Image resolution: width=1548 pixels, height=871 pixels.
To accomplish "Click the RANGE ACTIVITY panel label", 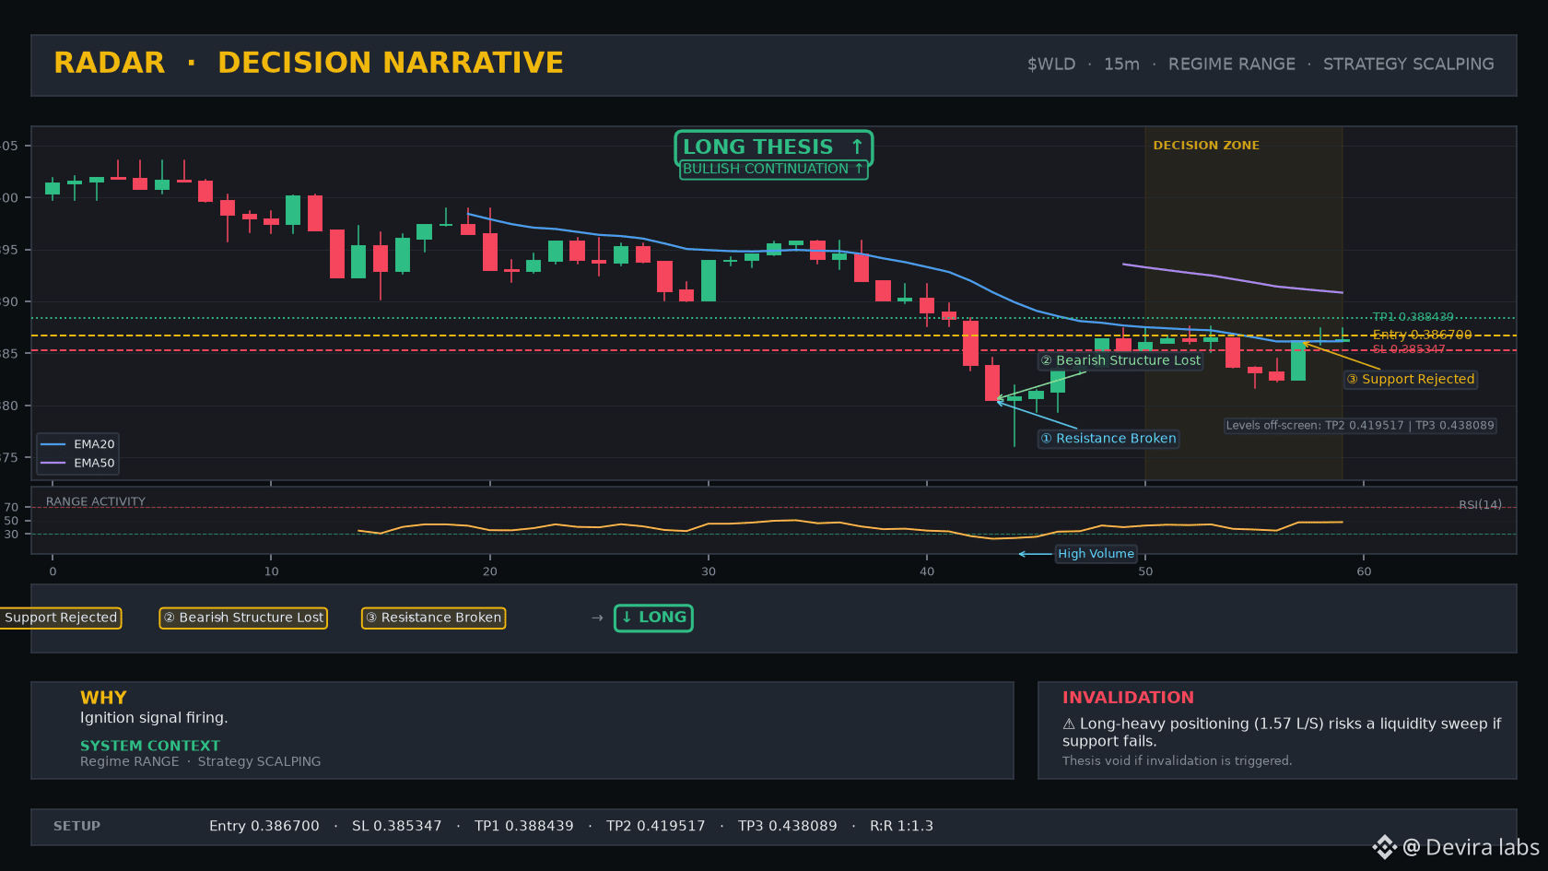I will (96, 502).
